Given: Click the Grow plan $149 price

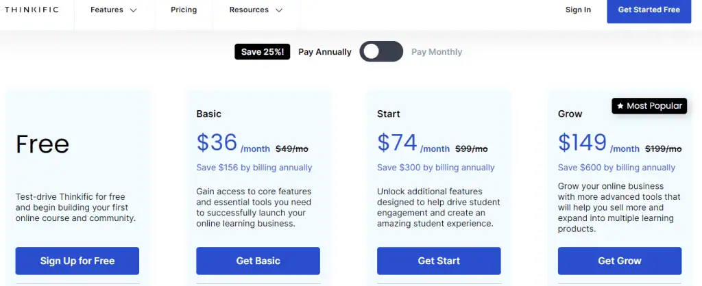Looking at the screenshot, I should coord(582,142).
